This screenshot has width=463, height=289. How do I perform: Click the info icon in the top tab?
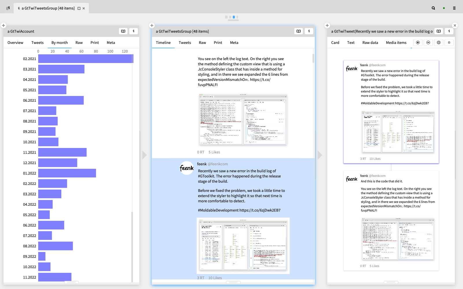click(x=19, y=8)
